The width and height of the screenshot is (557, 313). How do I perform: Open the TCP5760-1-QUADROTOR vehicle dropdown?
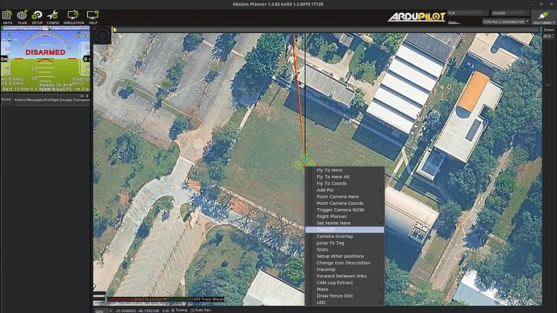[506, 22]
